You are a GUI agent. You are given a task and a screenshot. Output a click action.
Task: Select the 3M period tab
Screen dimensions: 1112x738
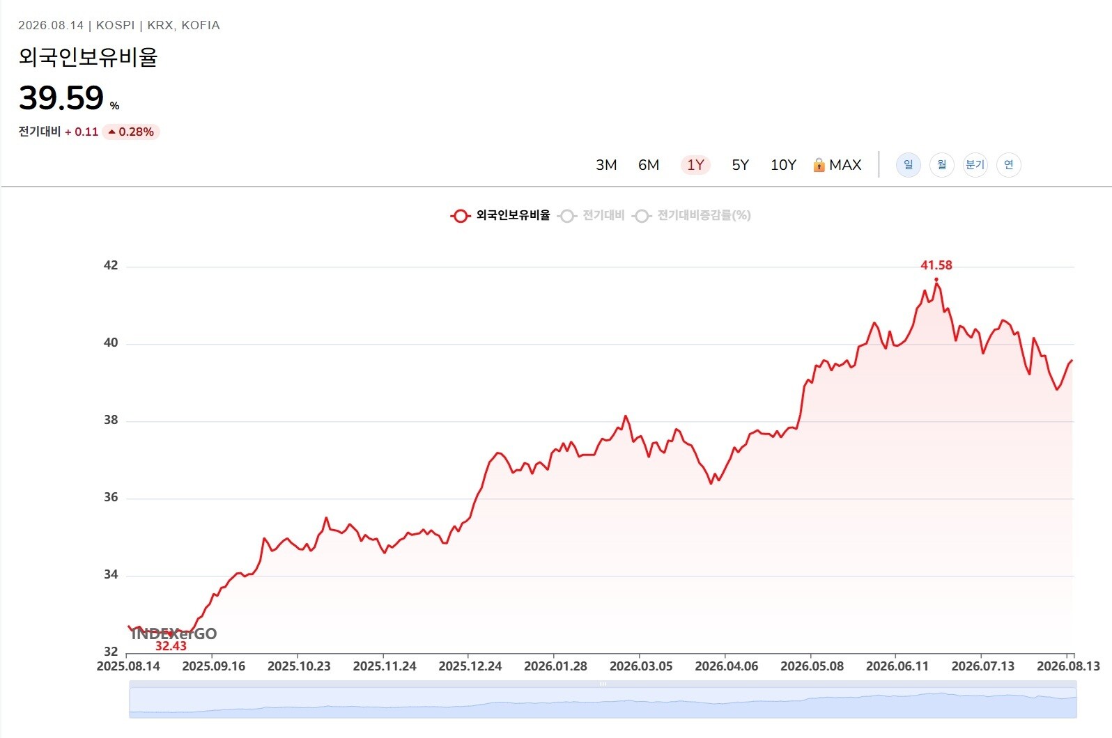pos(606,165)
